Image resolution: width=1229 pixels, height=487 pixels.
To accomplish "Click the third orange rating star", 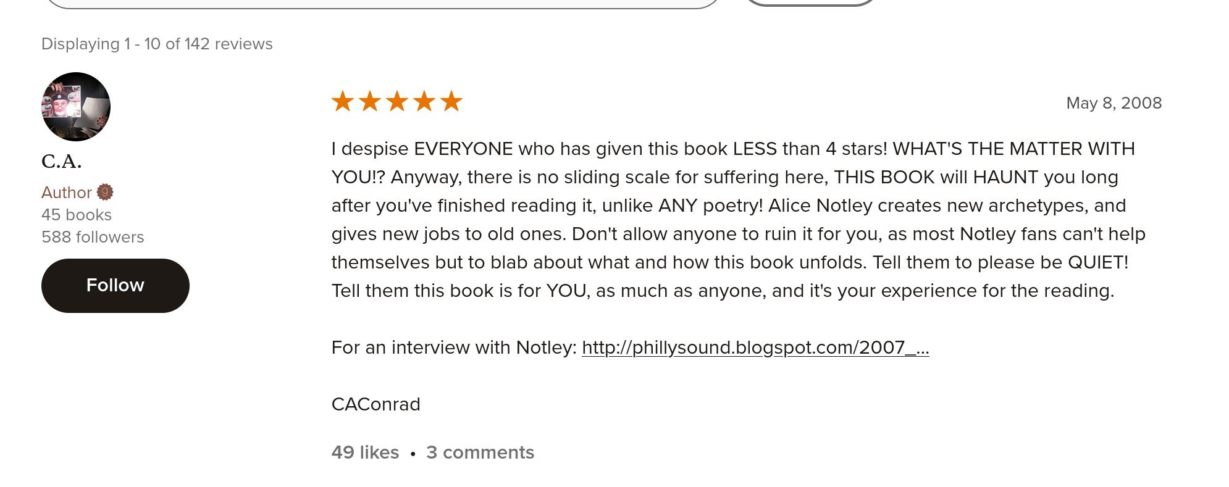I will (x=397, y=101).
